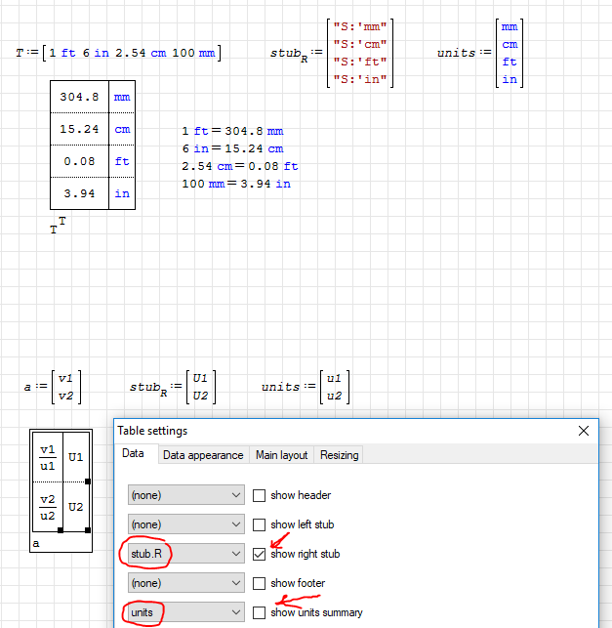Open the Main layout tab

(x=281, y=455)
